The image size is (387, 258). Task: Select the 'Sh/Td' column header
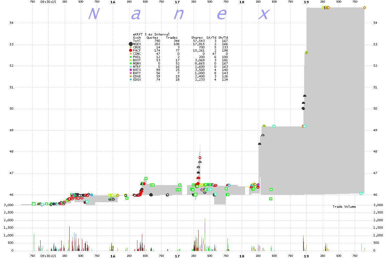pyautogui.click(x=223, y=38)
